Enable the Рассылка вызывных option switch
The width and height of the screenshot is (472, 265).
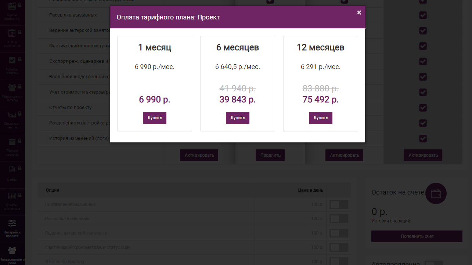339,219
